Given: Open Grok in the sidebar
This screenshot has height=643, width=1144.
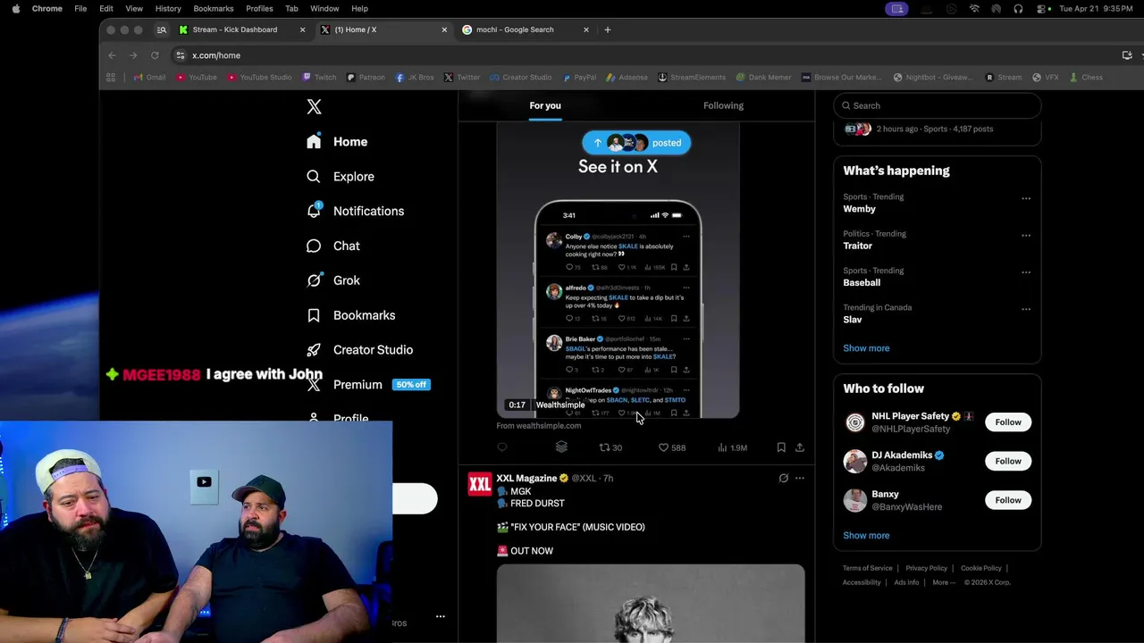Looking at the screenshot, I should click(332, 280).
